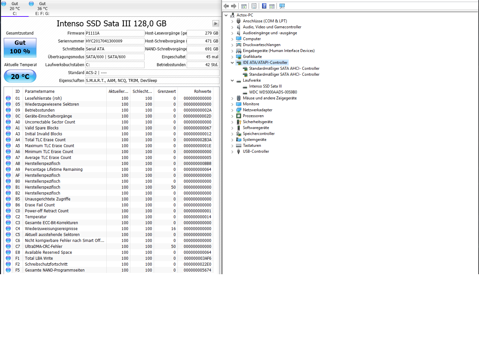Toggle the action pane toolbar icon
This screenshot has height=342, width=479.
[x=272, y=6]
